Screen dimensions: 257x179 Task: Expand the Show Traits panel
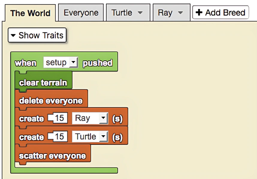point(37,35)
